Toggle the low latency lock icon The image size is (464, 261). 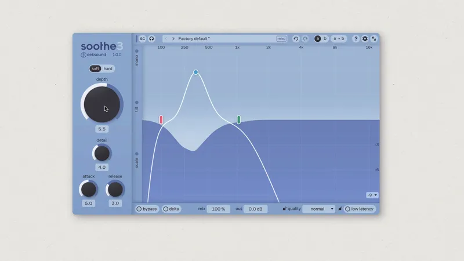[340, 209]
